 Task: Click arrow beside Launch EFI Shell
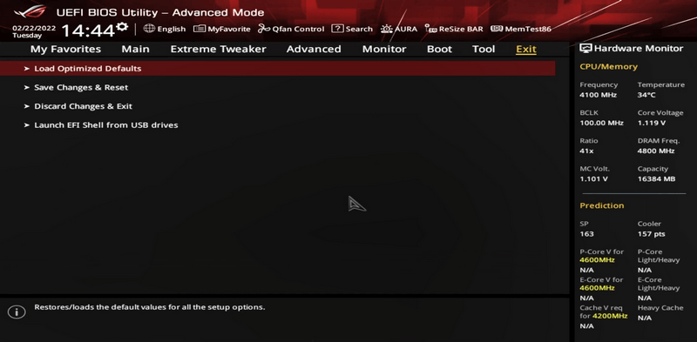point(27,125)
